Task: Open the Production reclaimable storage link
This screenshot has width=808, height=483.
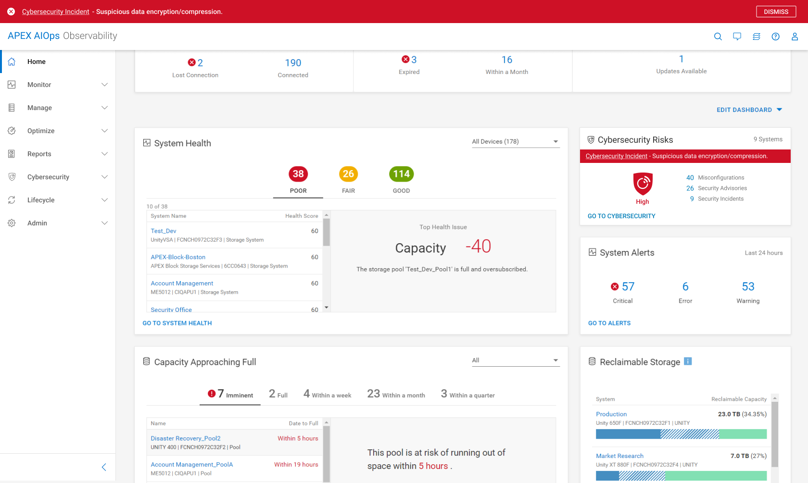Action: point(611,414)
